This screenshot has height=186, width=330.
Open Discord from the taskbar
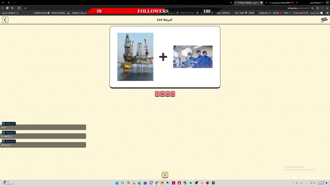151,183
